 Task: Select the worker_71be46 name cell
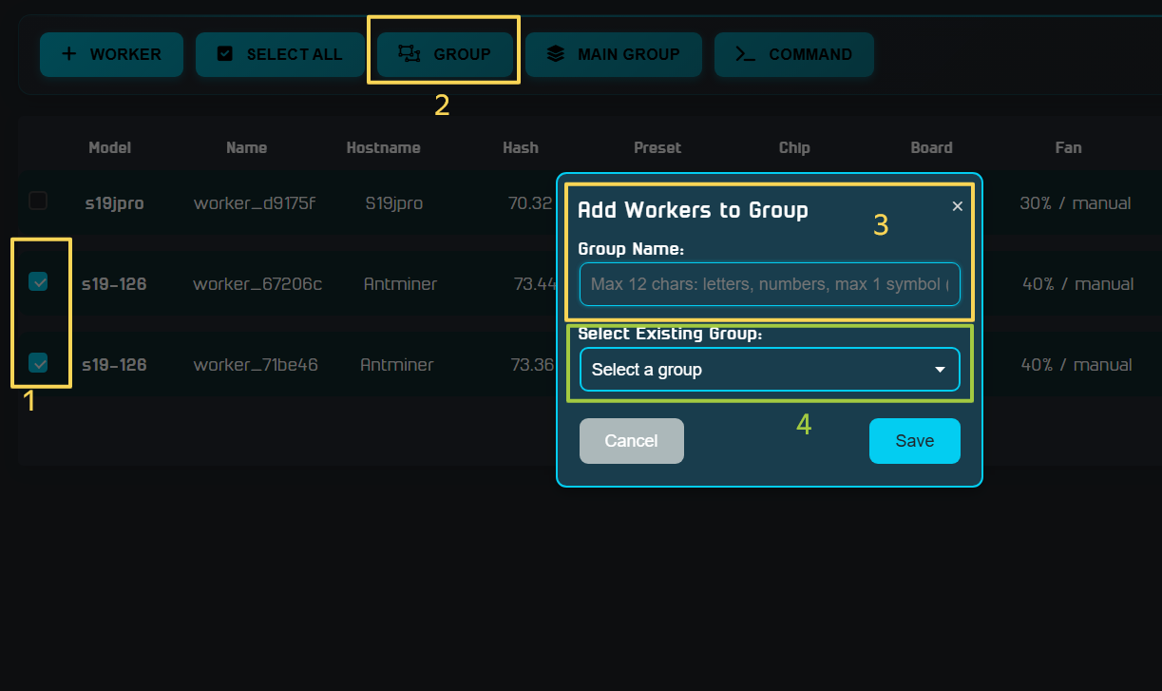(256, 365)
